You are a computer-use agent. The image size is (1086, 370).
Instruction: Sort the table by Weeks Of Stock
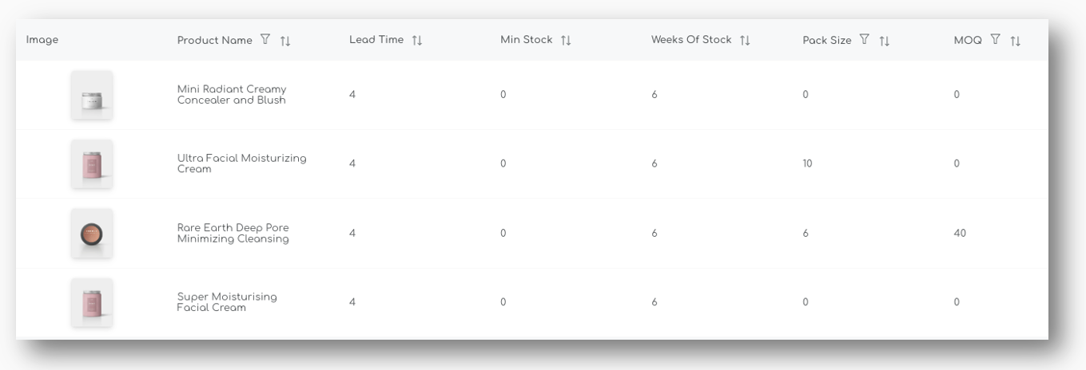point(745,41)
